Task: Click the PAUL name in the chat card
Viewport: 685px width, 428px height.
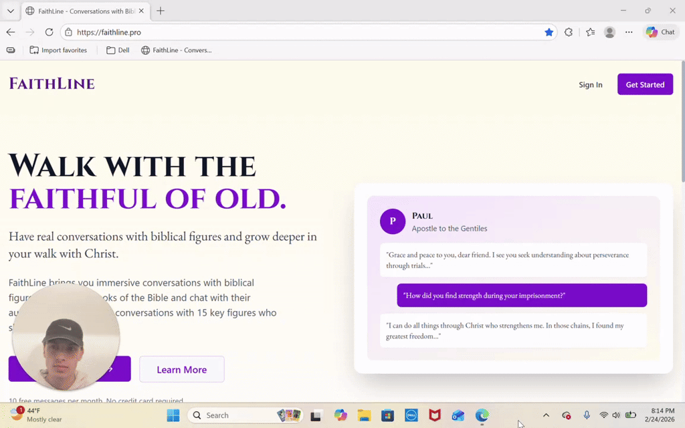Action: pyautogui.click(x=422, y=216)
